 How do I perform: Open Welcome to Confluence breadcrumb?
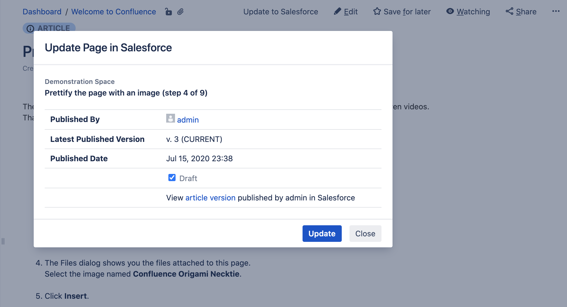(x=113, y=12)
